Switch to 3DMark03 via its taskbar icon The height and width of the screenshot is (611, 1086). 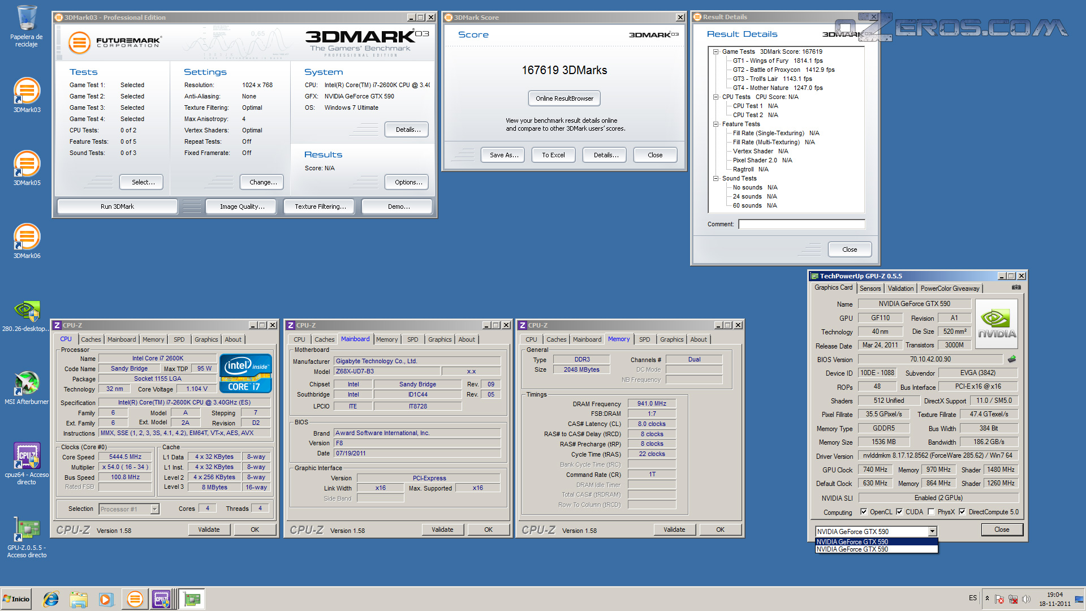click(135, 599)
